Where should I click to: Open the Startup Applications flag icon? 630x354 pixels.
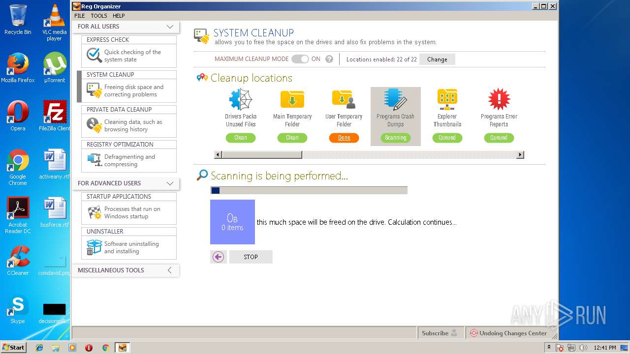pos(94,212)
